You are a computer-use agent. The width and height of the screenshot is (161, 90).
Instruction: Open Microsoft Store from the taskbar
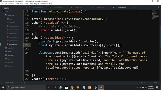(x=66, y=88)
